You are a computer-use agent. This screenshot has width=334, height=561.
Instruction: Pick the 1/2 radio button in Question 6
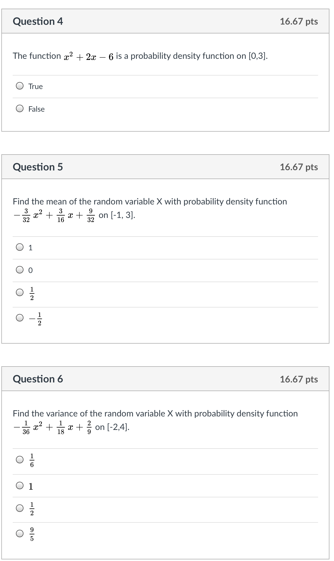tap(20, 508)
